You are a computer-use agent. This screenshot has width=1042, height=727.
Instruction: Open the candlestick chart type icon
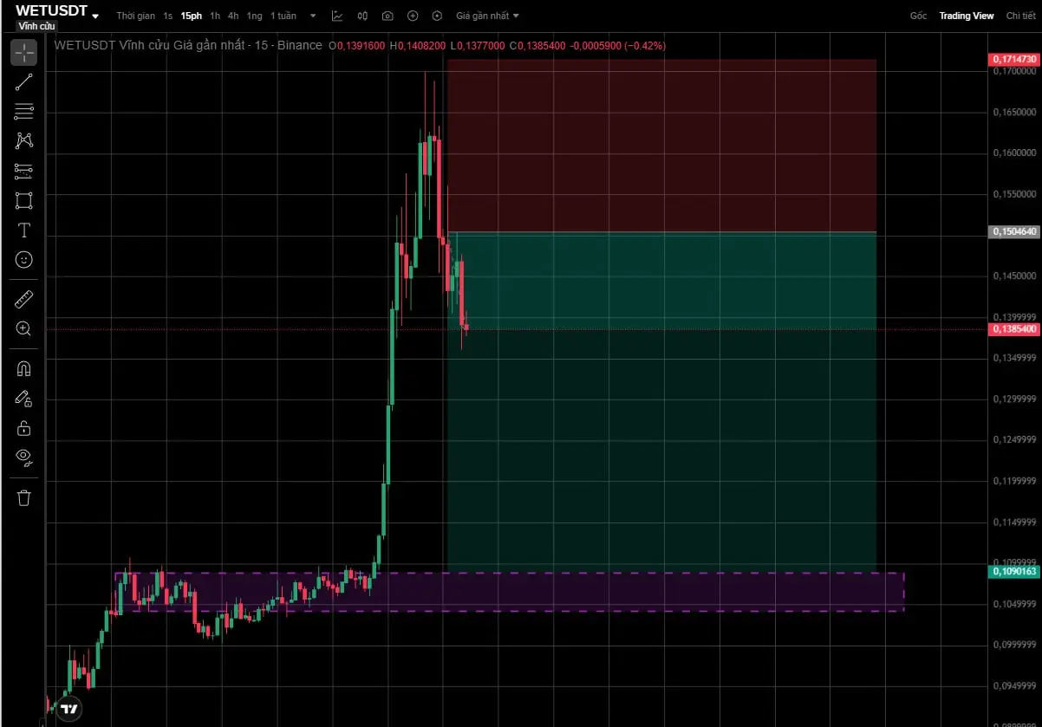pyautogui.click(x=362, y=16)
